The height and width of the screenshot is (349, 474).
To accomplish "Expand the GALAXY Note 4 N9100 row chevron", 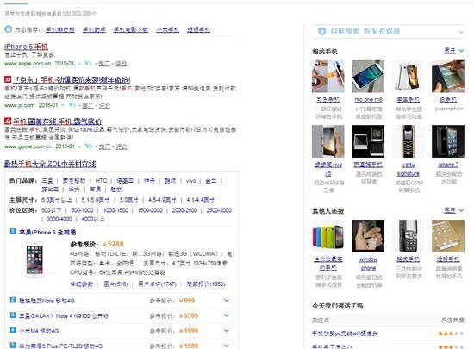I will [x=226, y=315].
